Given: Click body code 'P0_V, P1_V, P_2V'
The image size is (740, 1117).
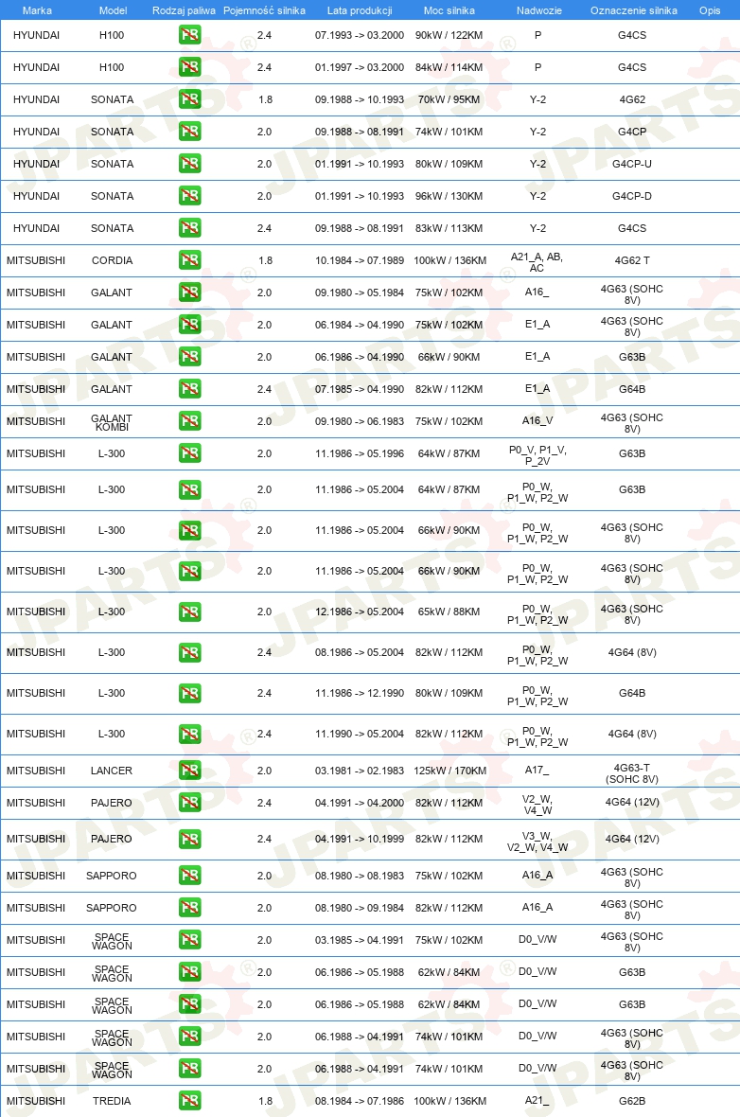Looking at the screenshot, I should click(537, 455).
